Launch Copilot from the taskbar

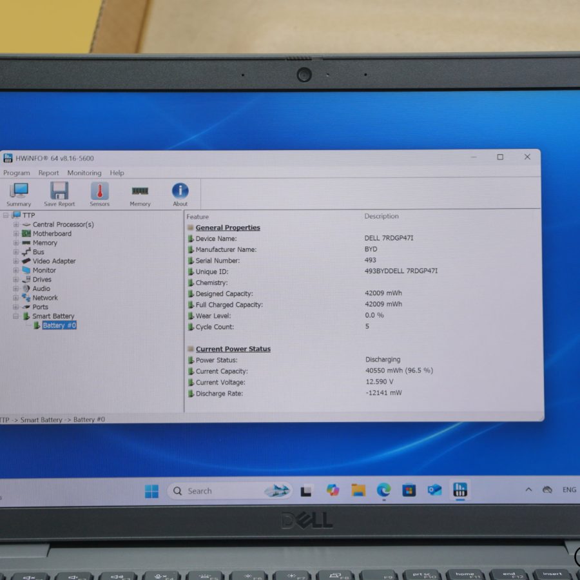click(333, 490)
